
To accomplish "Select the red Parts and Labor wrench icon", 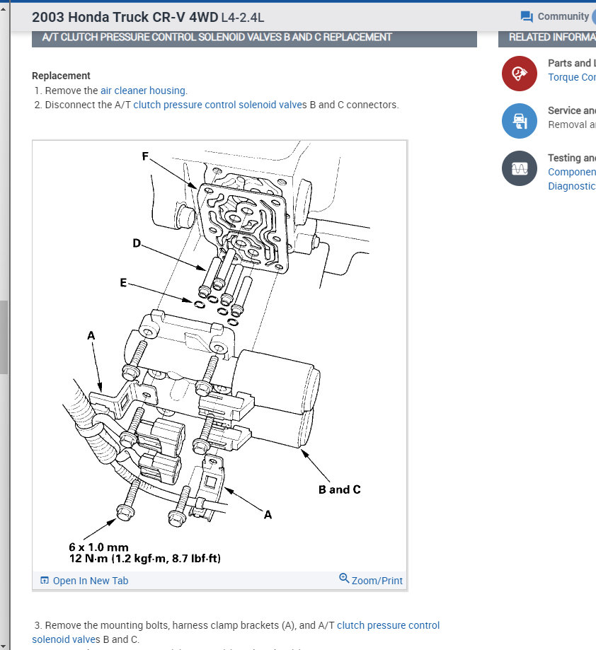I will [519, 74].
